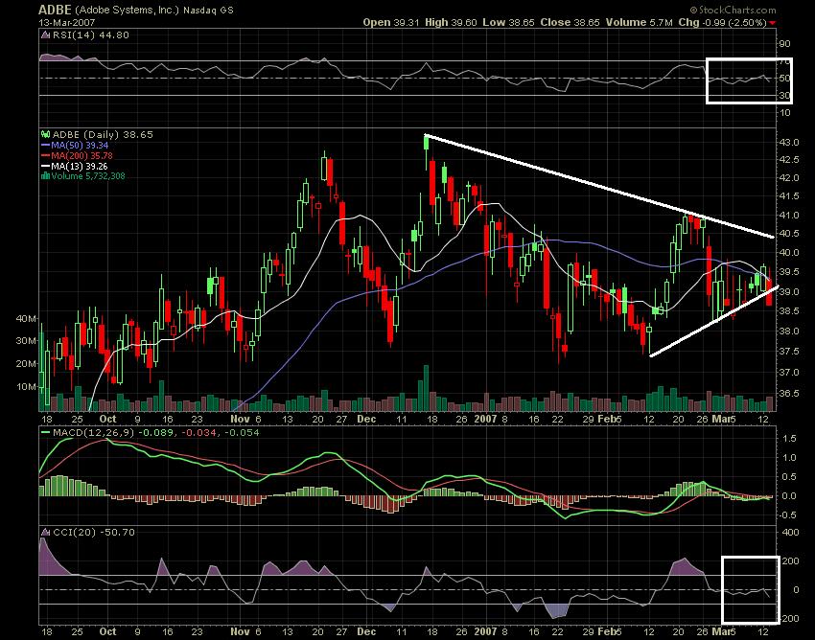This screenshot has height=640, width=815.
Task: Click the 'ADBE (Daily) 38.65' legend text
Action: (103, 134)
